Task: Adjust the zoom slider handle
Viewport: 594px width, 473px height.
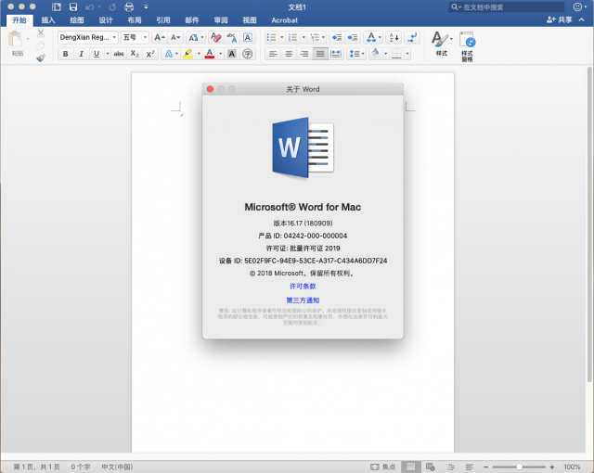Action: (519, 467)
